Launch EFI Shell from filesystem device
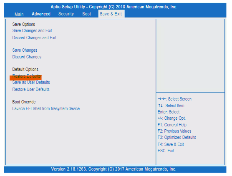 (46, 109)
